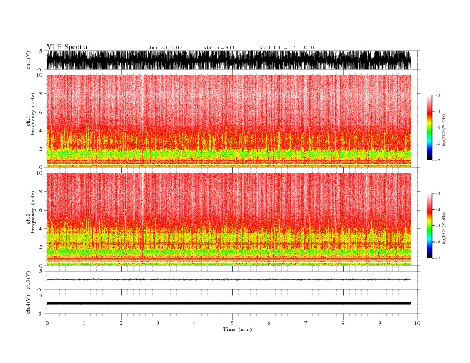This screenshot has width=470, height=363.
Task: Click the "station=ATH" header label
Action: tap(220, 47)
